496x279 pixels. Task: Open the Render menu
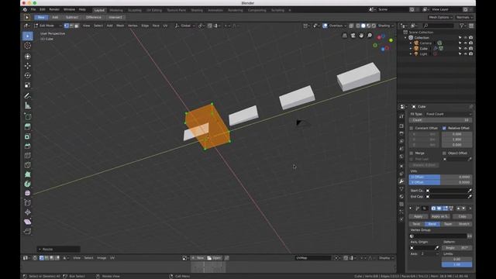coord(54,10)
